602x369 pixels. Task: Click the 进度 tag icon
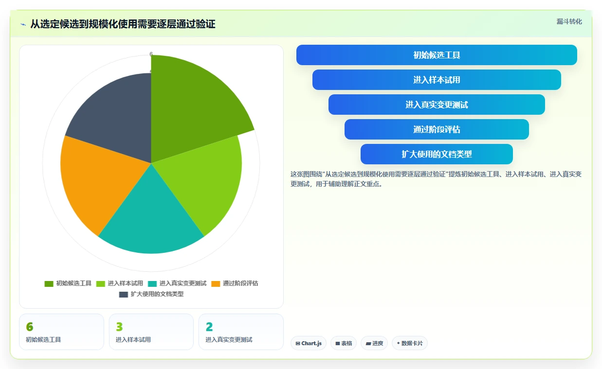tap(368, 344)
